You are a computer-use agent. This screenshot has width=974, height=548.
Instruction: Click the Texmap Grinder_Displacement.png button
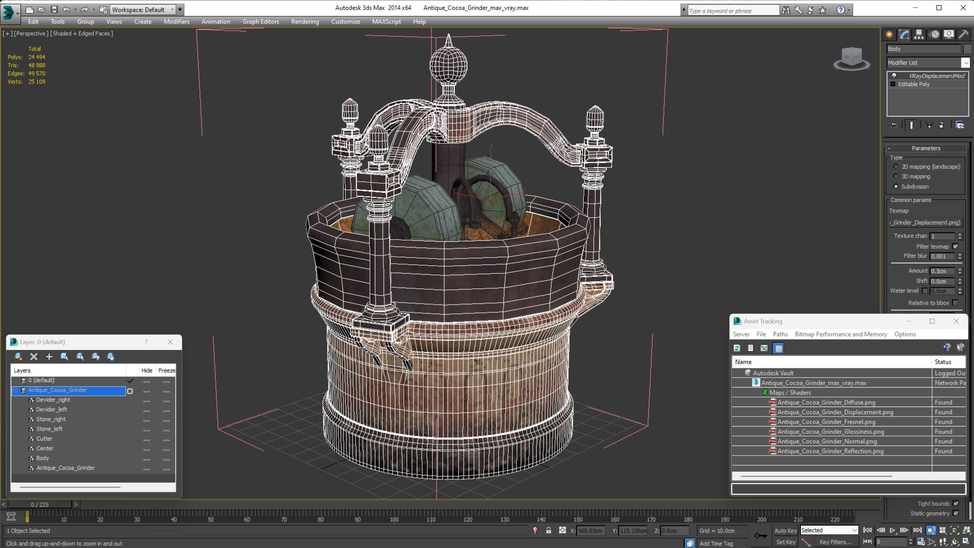click(x=925, y=222)
